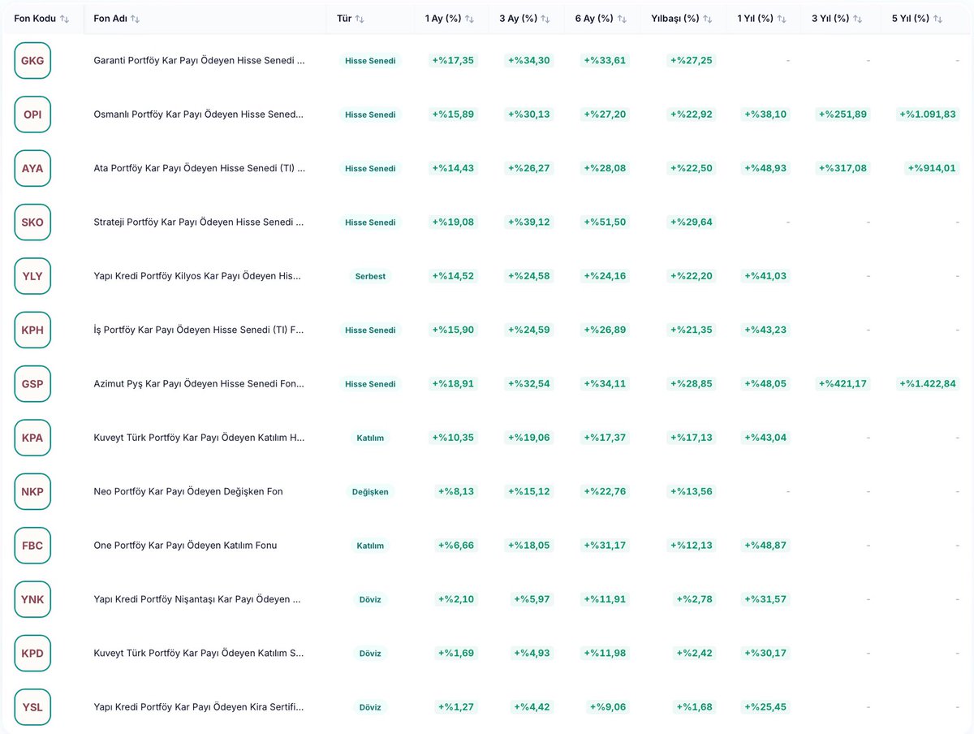Select Hisse Senedi tag in GKG row
Image resolution: width=974 pixels, height=734 pixels.
[370, 61]
